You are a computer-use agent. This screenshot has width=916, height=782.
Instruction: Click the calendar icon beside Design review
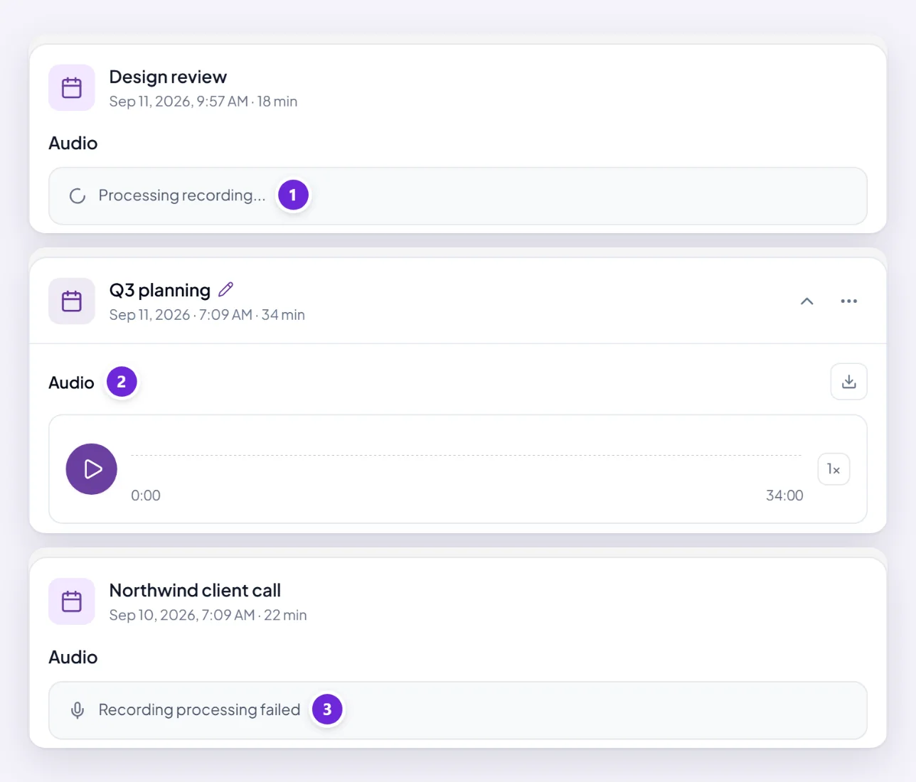tap(72, 87)
